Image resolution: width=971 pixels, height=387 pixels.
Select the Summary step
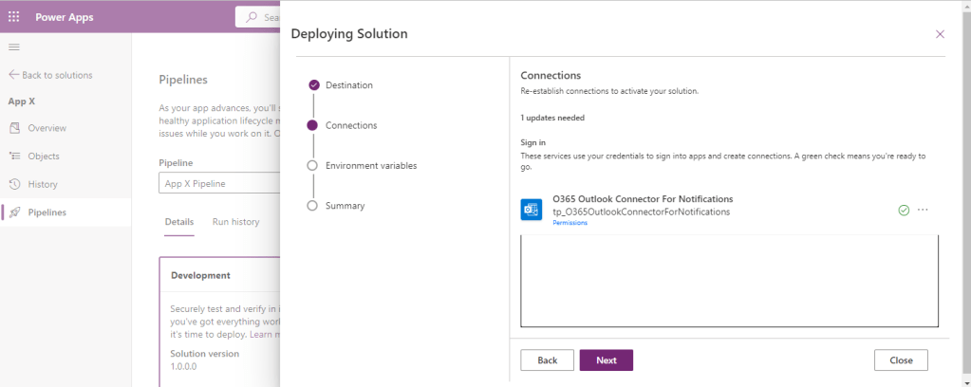coord(345,205)
